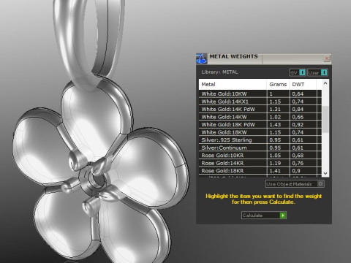351x263 pixels.
Task: Close the Metal Weights panel
Action: tap(327, 58)
